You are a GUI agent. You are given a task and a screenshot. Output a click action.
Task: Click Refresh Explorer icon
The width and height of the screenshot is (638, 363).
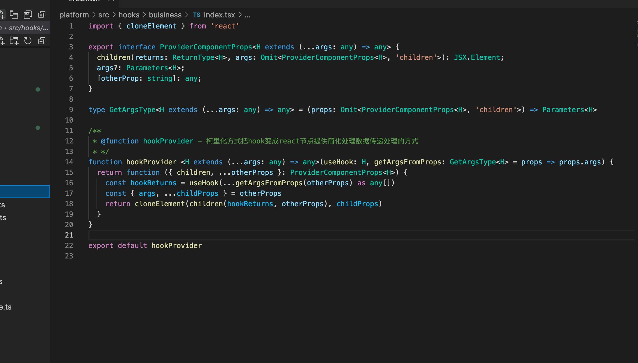[28, 41]
